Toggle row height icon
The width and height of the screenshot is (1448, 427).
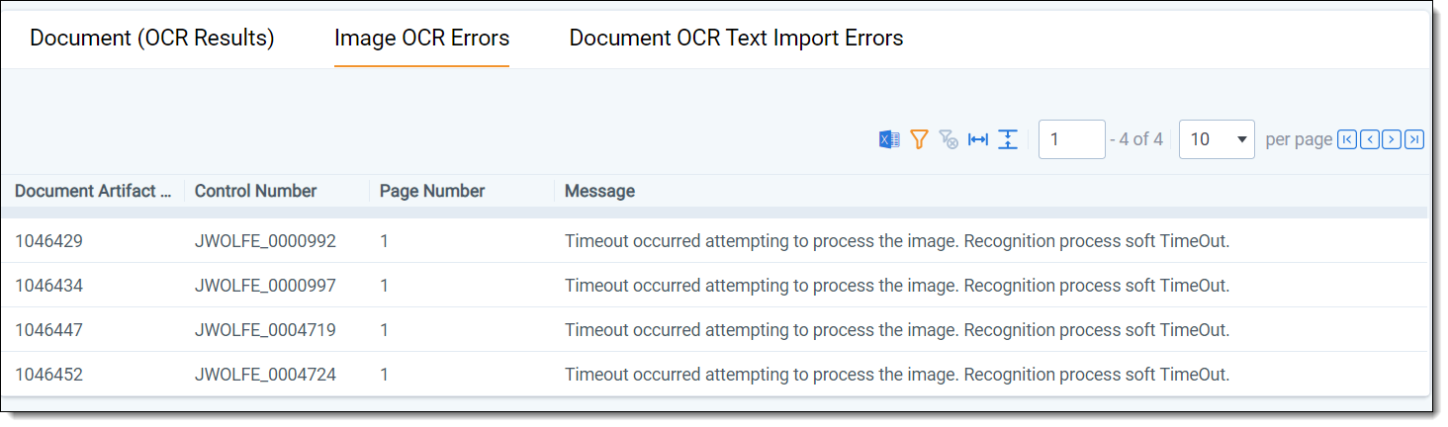point(1008,140)
